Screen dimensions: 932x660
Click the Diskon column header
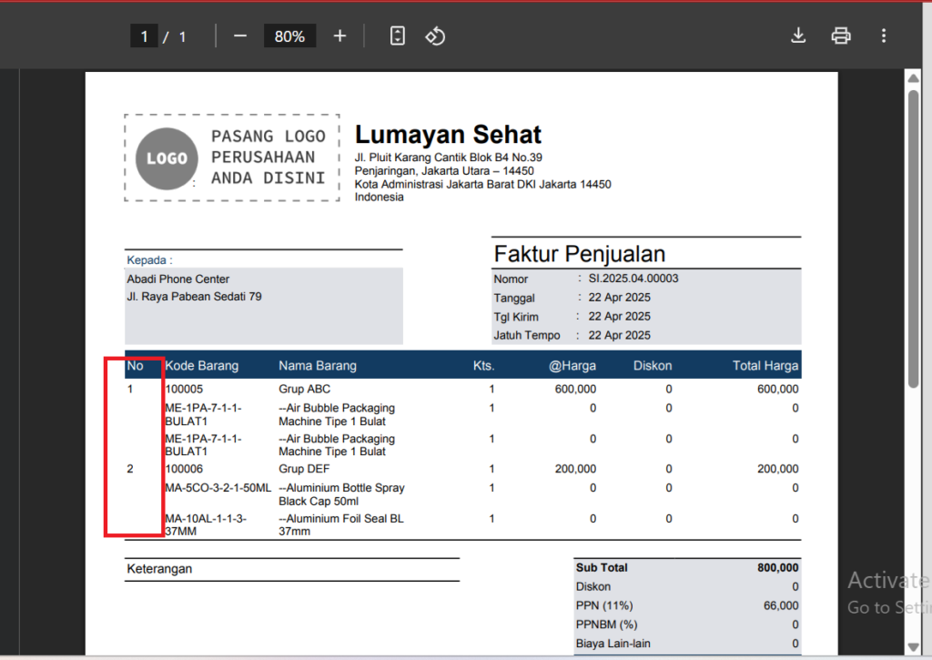coord(653,366)
